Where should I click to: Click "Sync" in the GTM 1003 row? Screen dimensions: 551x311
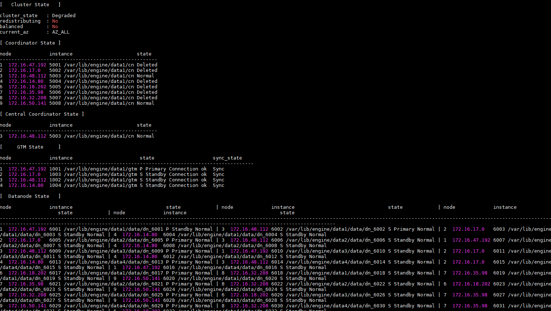[219, 174]
